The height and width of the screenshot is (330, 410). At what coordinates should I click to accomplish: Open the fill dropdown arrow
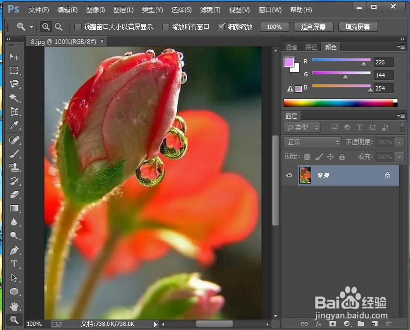[400, 157]
